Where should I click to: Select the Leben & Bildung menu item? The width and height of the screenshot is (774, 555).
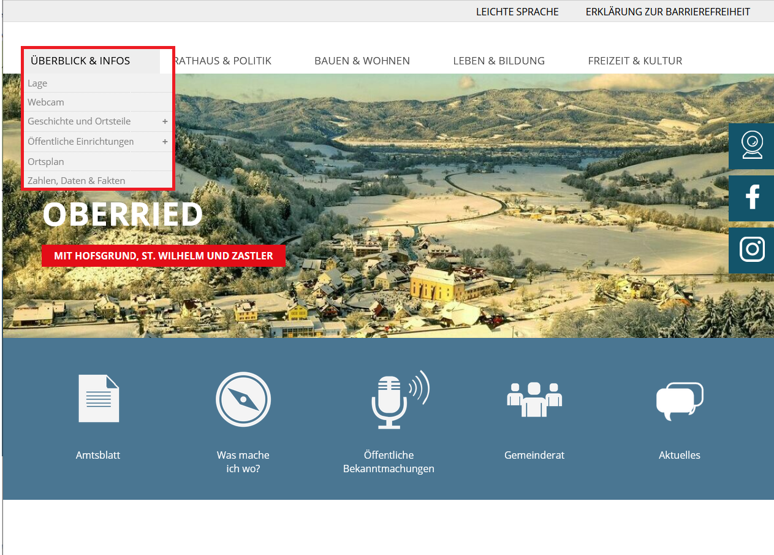click(x=498, y=61)
